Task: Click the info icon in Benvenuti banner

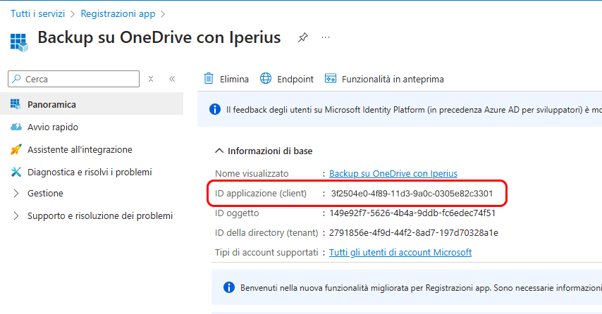Action: (229, 287)
